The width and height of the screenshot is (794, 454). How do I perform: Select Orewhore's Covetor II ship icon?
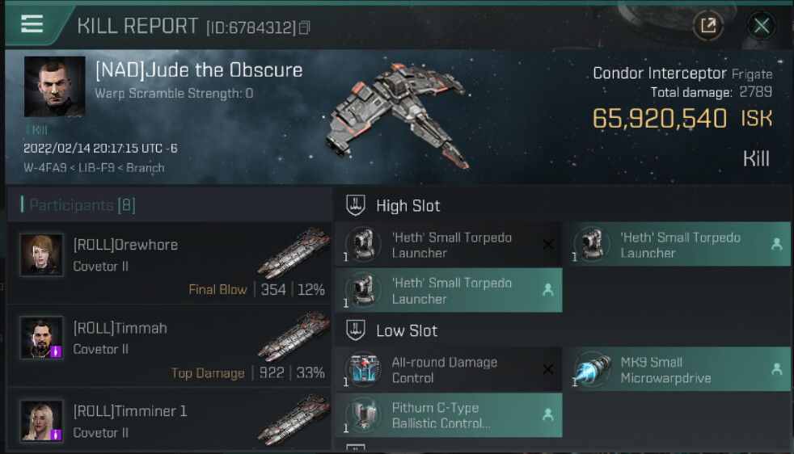pyautogui.click(x=293, y=251)
